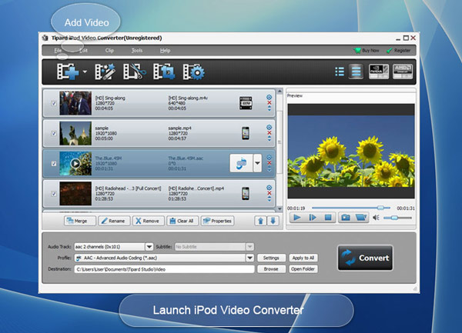Play The.Blue.45M thumbnail preview
Screen dimensions: 462x333
[75, 163]
